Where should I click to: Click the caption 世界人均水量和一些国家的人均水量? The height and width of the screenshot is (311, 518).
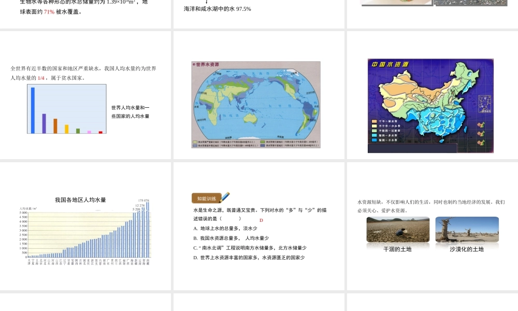coord(130,112)
